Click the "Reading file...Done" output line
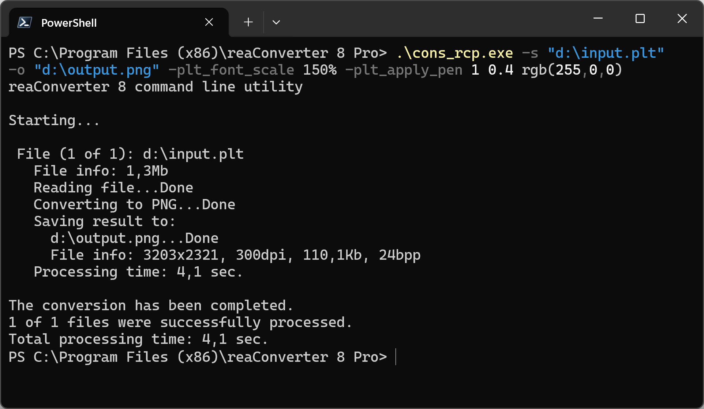704x409 pixels. point(113,188)
